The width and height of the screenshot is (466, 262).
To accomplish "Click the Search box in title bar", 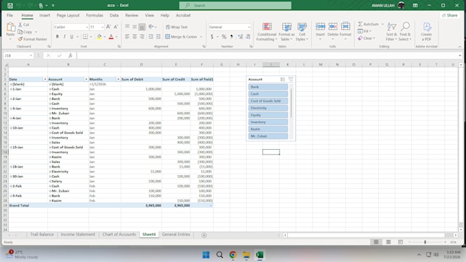I will [235, 5].
